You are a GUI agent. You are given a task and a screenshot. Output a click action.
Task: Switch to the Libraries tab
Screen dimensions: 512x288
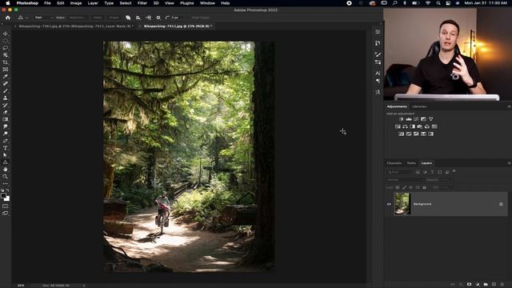coord(419,106)
